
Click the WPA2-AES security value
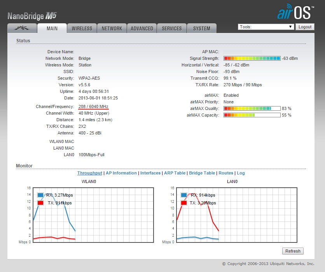pyautogui.click(x=89, y=78)
